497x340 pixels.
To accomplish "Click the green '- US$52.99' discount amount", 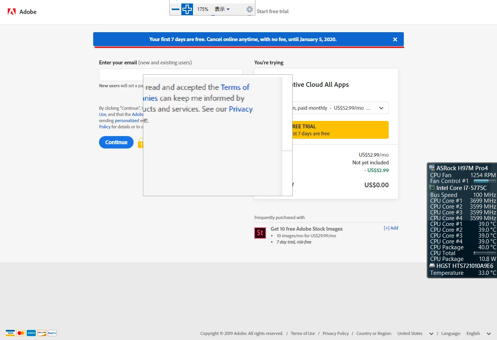I will click(376, 170).
